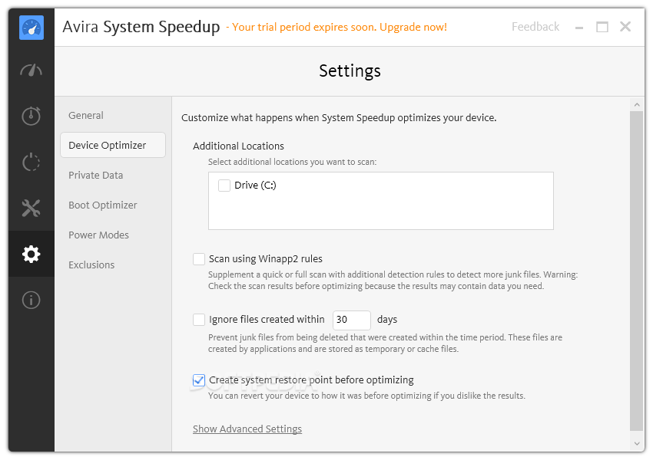The image size is (653, 460).
Task: Click the Avira System Speedup logo icon
Action: (31, 28)
